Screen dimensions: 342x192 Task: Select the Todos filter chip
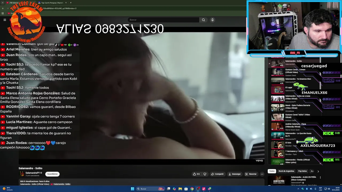pyautogui.click(x=272, y=171)
